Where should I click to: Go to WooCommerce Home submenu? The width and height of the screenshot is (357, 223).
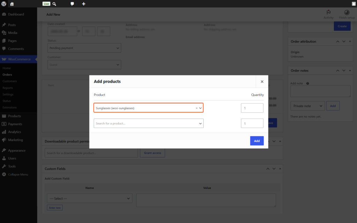click(7, 68)
